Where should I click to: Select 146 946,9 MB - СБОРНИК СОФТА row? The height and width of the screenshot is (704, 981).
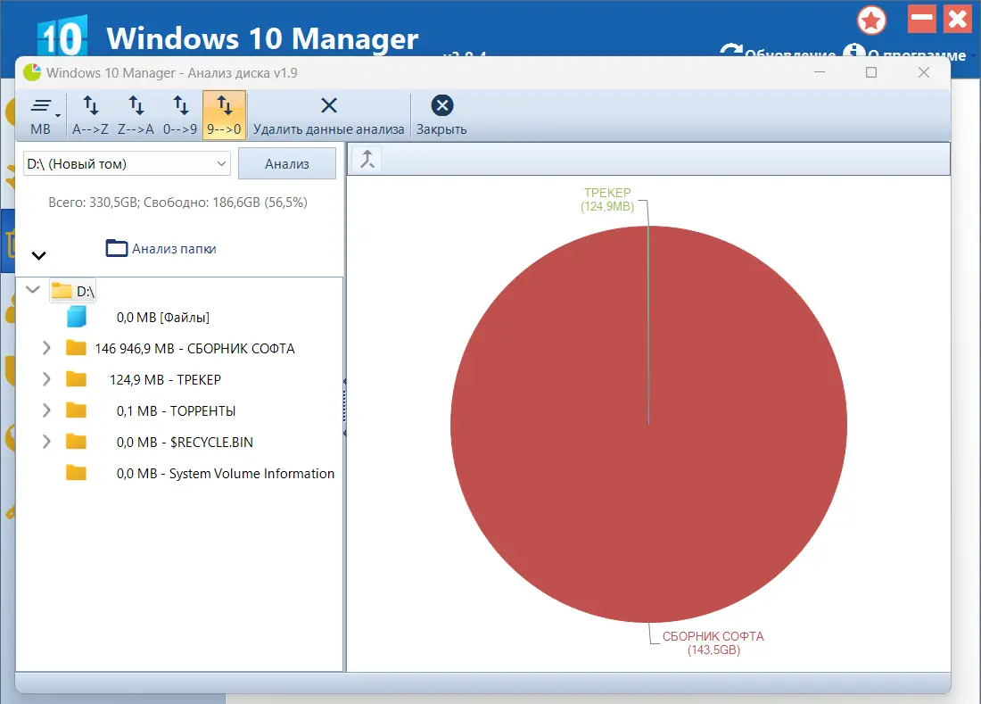coord(194,349)
